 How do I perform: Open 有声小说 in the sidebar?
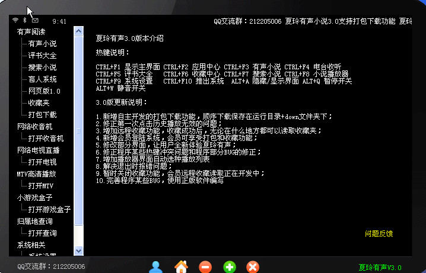pos(42,44)
